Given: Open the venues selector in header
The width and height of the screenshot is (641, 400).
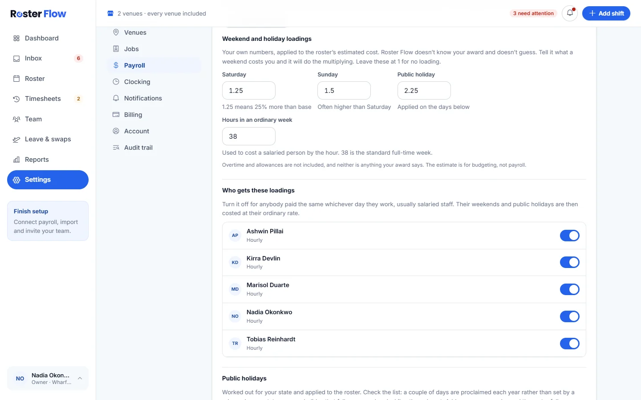Looking at the screenshot, I should 157,13.
